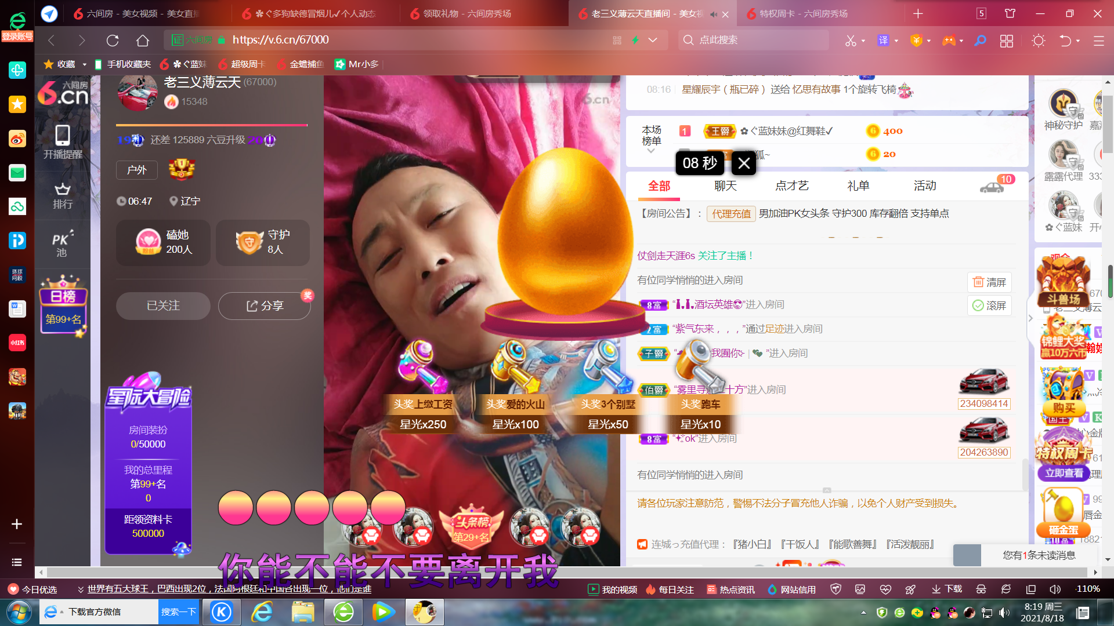Viewport: 1114px width, 626px height.
Task: Open 我的视频 in status bar
Action: coord(612,589)
